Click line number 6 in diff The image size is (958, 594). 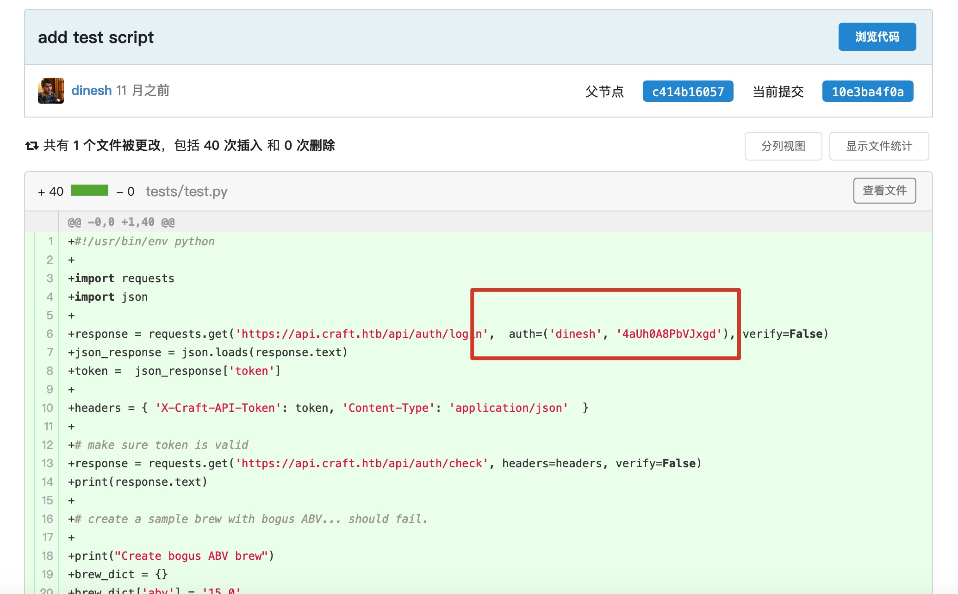point(50,334)
